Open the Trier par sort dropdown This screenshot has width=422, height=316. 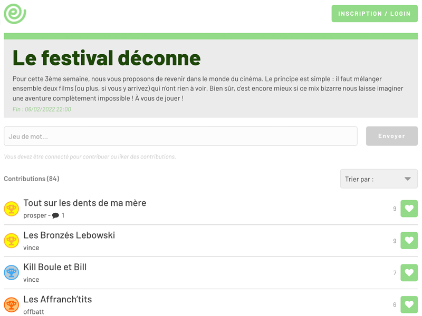point(378,179)
